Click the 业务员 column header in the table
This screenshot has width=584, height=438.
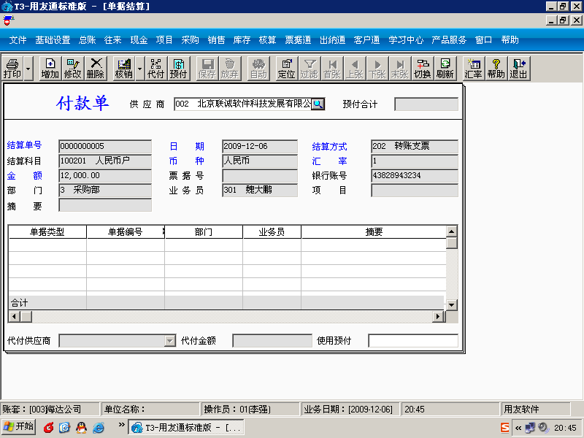272,232
